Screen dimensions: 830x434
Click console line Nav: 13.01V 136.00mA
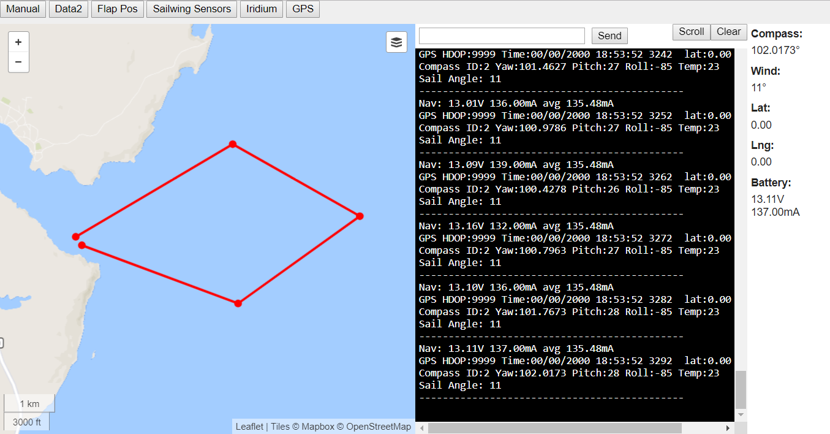tap(516, 103)
